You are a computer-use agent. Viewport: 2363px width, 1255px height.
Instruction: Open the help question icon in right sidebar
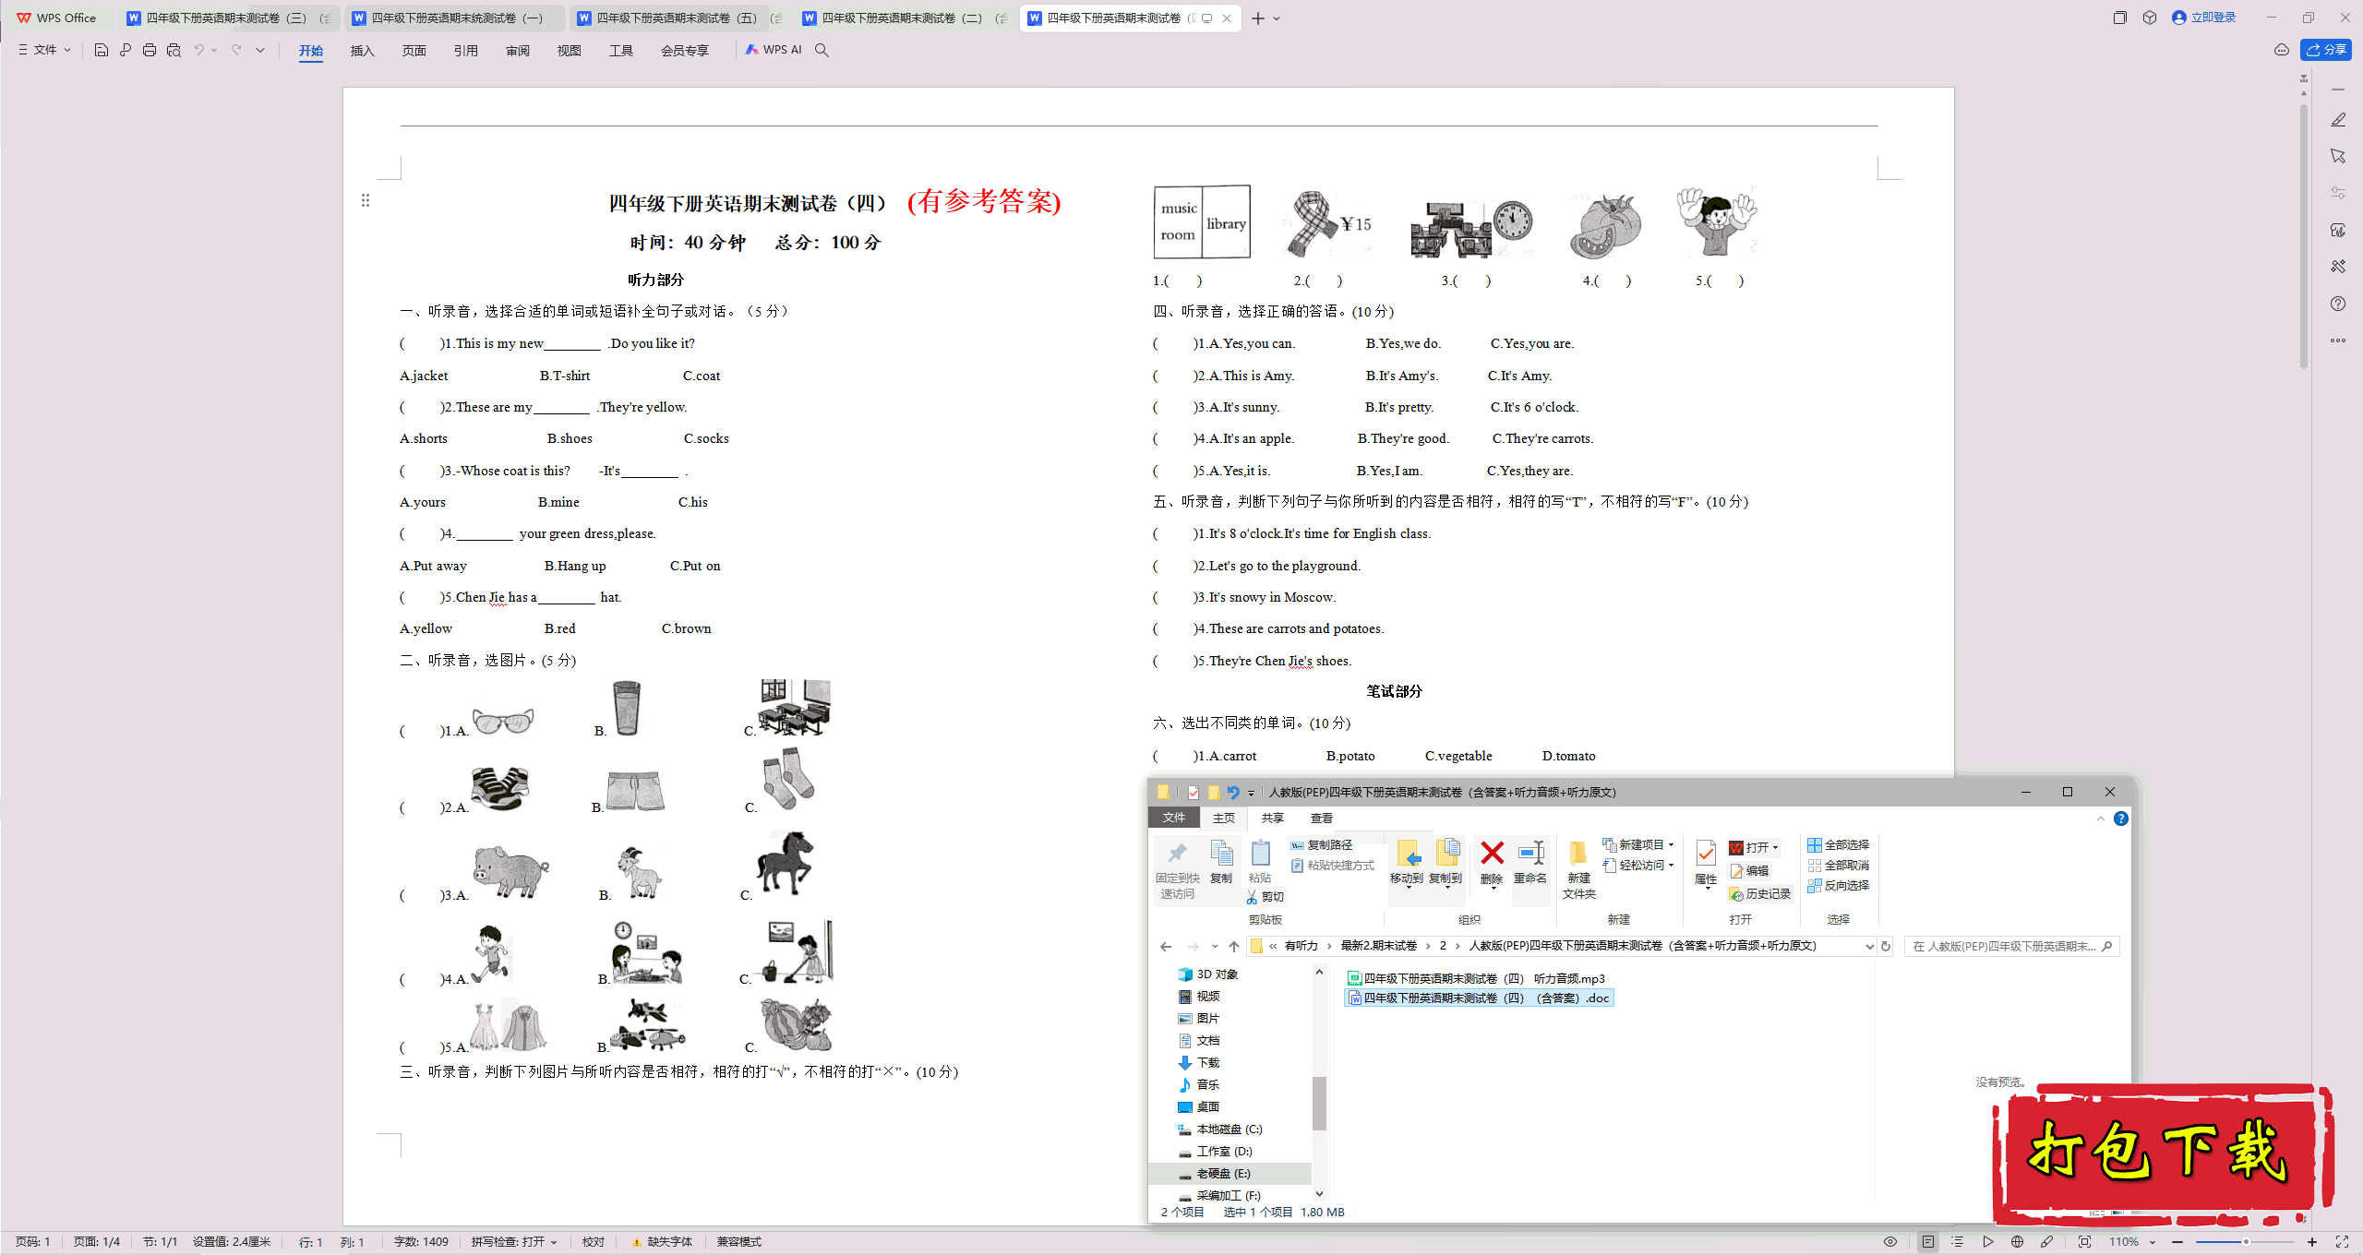[x=2338, y=304]
